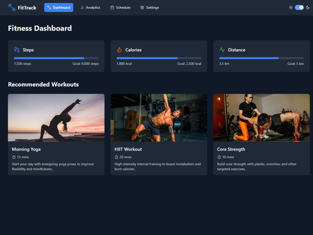Click the '1,800 kcal' value
The image size is (313, 235).
[x=124, y=64]
